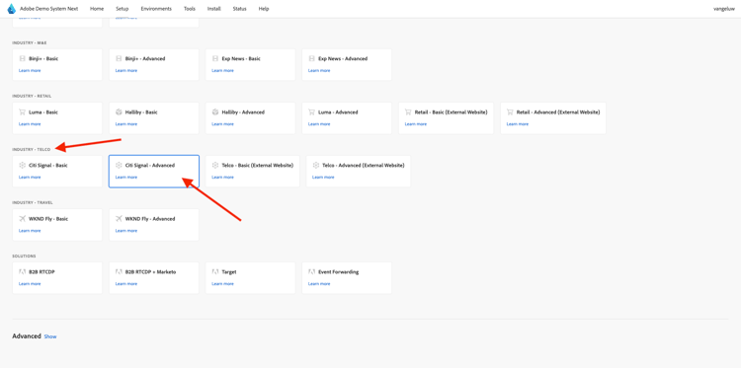
Task: Click the cart icon on Luma - Advanced
Action: (x=311, y=112)
